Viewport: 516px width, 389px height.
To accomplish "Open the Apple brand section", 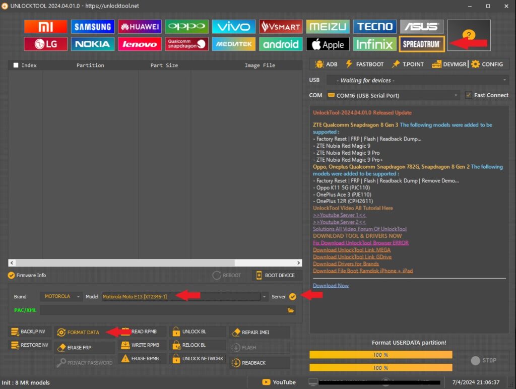I will point(328,44).
